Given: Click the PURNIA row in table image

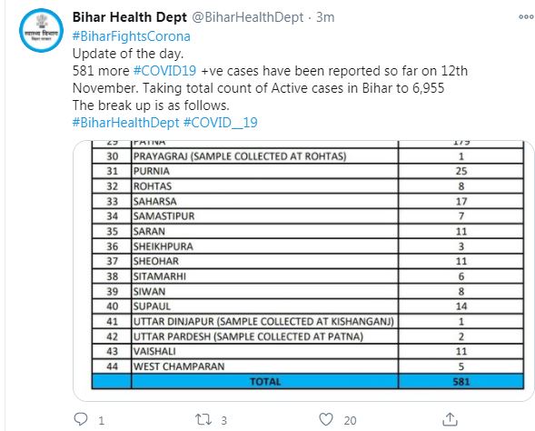Looking at the screenshot, I should coord(308,171).
